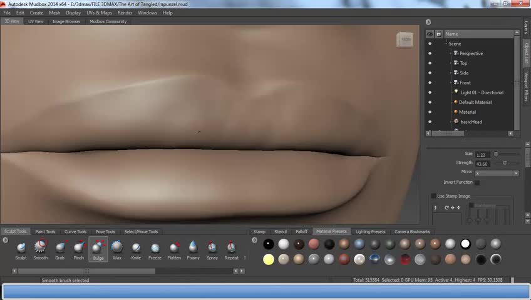
Task: Click the Strength value field
Action: [x=483, y=164]
